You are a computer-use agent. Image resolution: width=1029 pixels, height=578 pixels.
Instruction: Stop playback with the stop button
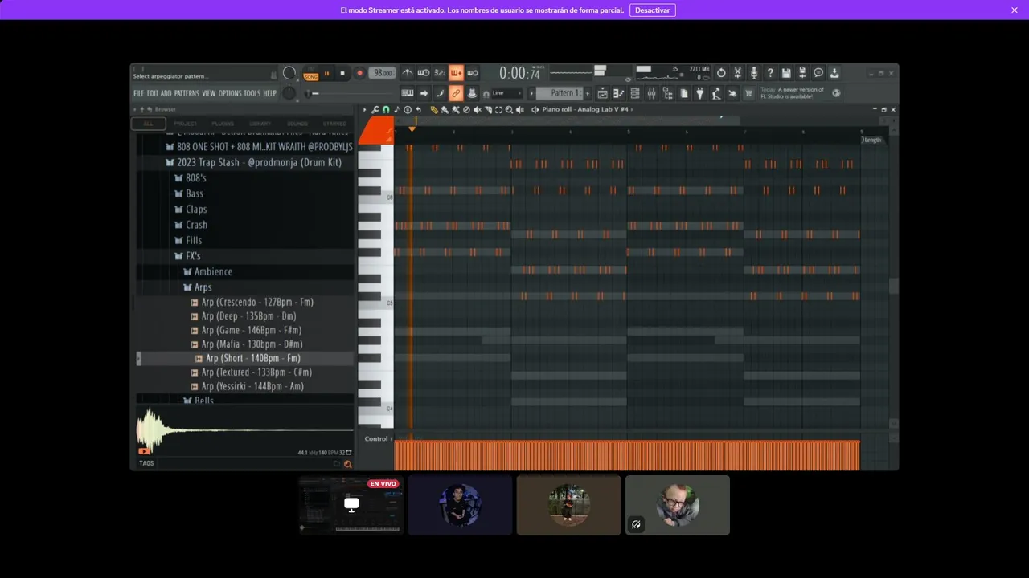coord(342,73)
